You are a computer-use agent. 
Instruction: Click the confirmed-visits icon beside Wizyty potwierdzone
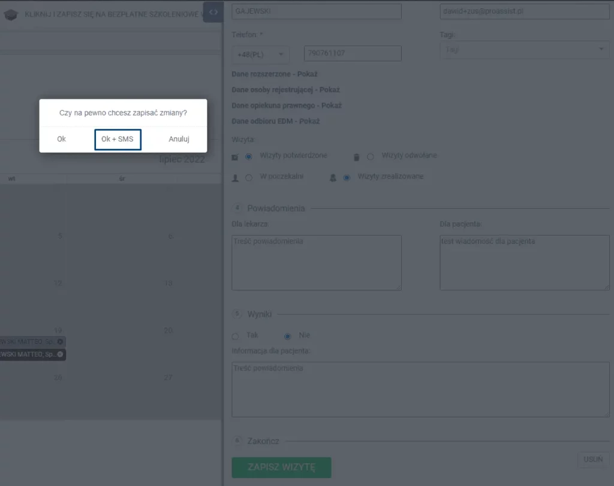tap(235, 157)
